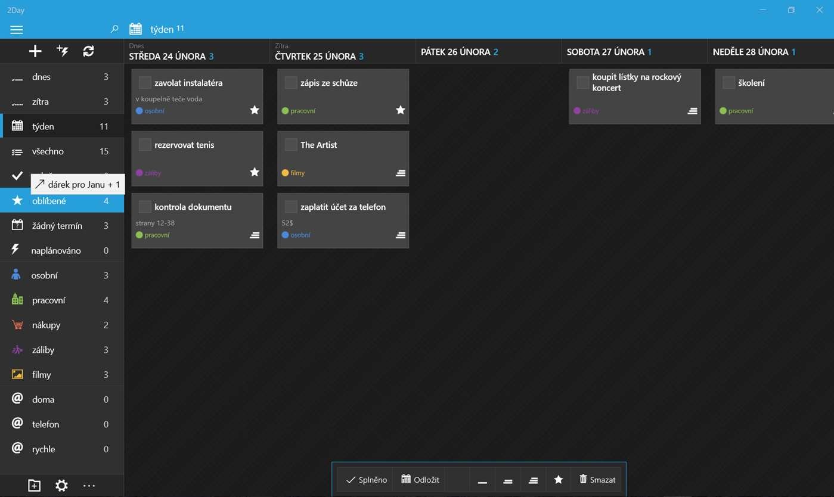Select the oblíbené view in sidebar

click(62, 201)
